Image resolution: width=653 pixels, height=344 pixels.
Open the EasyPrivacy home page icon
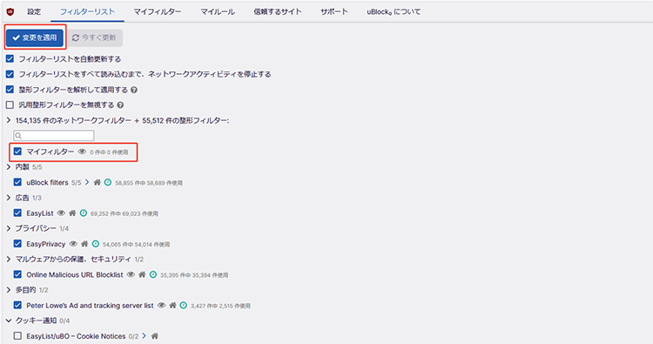click(84, 244)
